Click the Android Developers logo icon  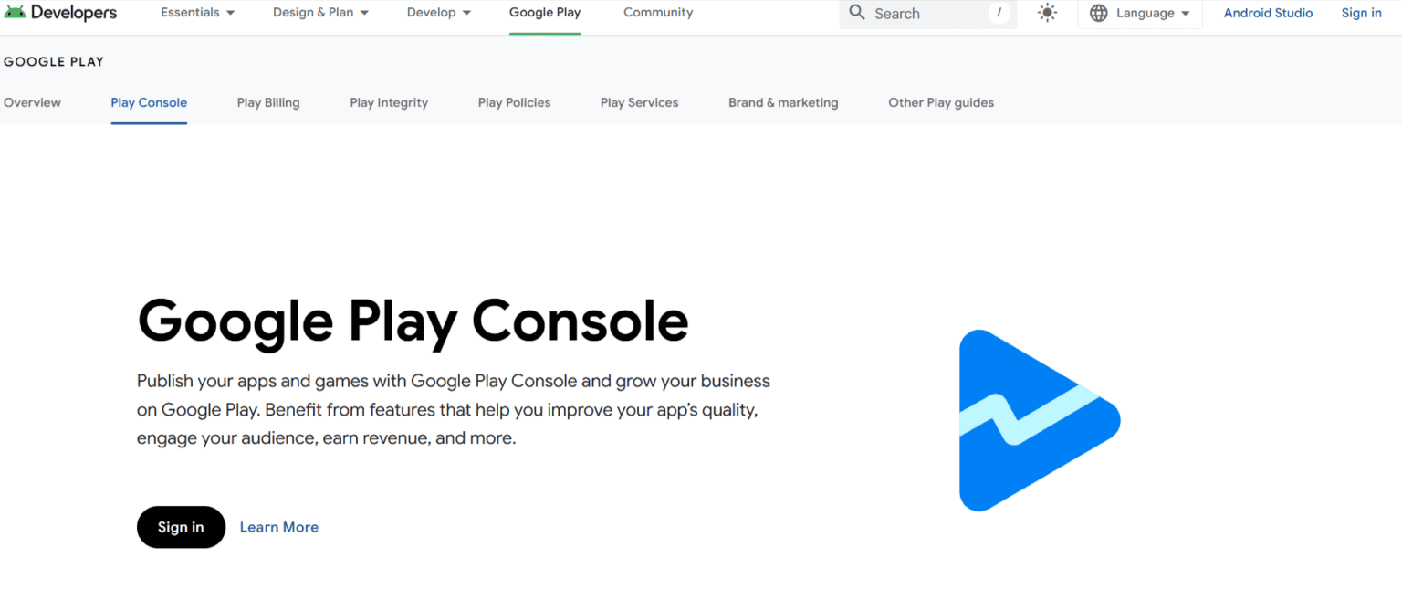pos(15,10)
